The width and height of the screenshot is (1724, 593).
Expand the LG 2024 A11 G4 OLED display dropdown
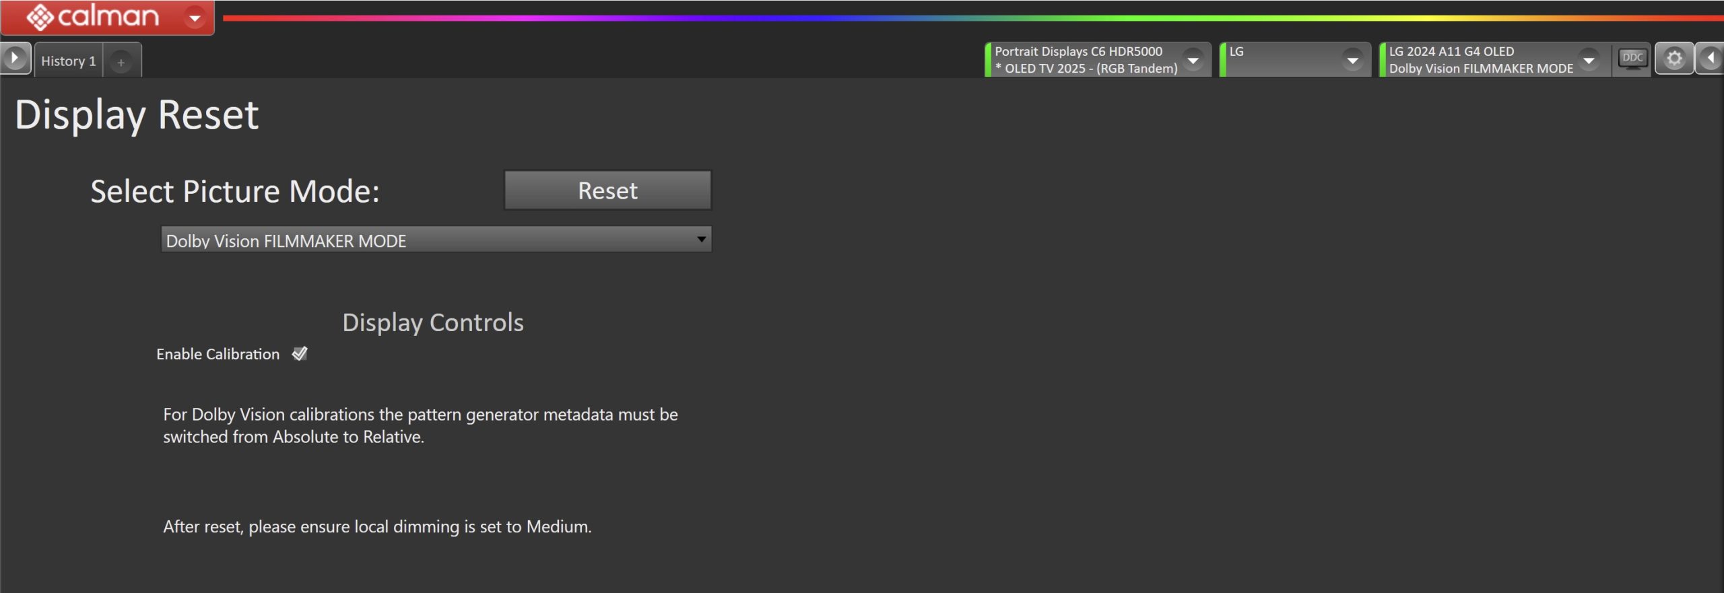click(x=1589, y=60)
